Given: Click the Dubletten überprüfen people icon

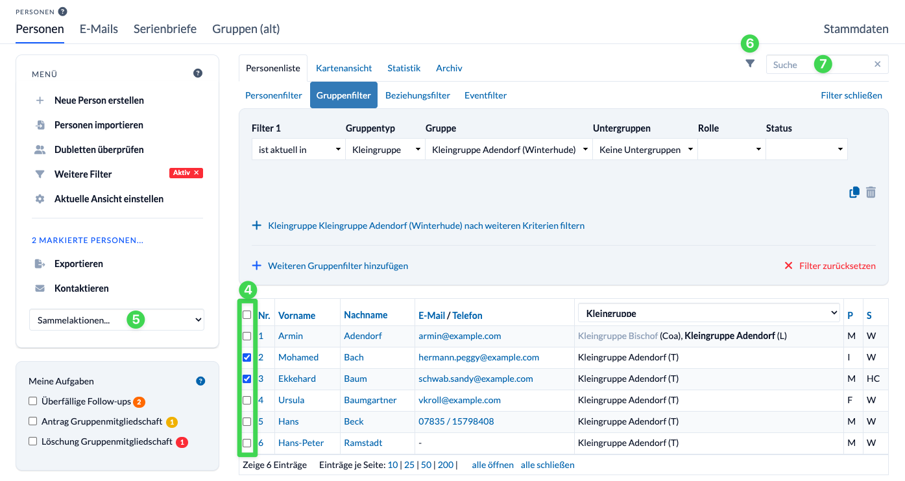Looking at the screenshot, I should tap(39, 149).
